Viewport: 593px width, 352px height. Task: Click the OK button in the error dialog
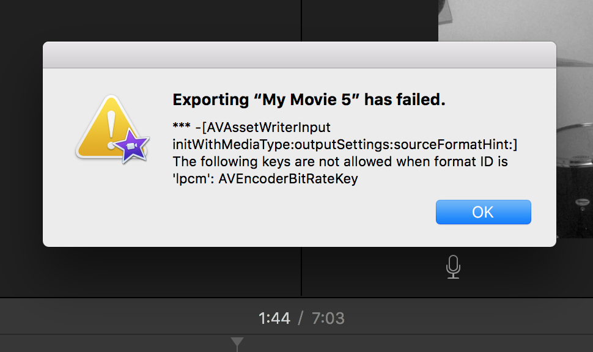click(483, 212)
